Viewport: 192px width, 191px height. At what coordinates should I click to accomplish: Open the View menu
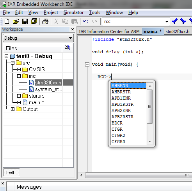point(33,12)
